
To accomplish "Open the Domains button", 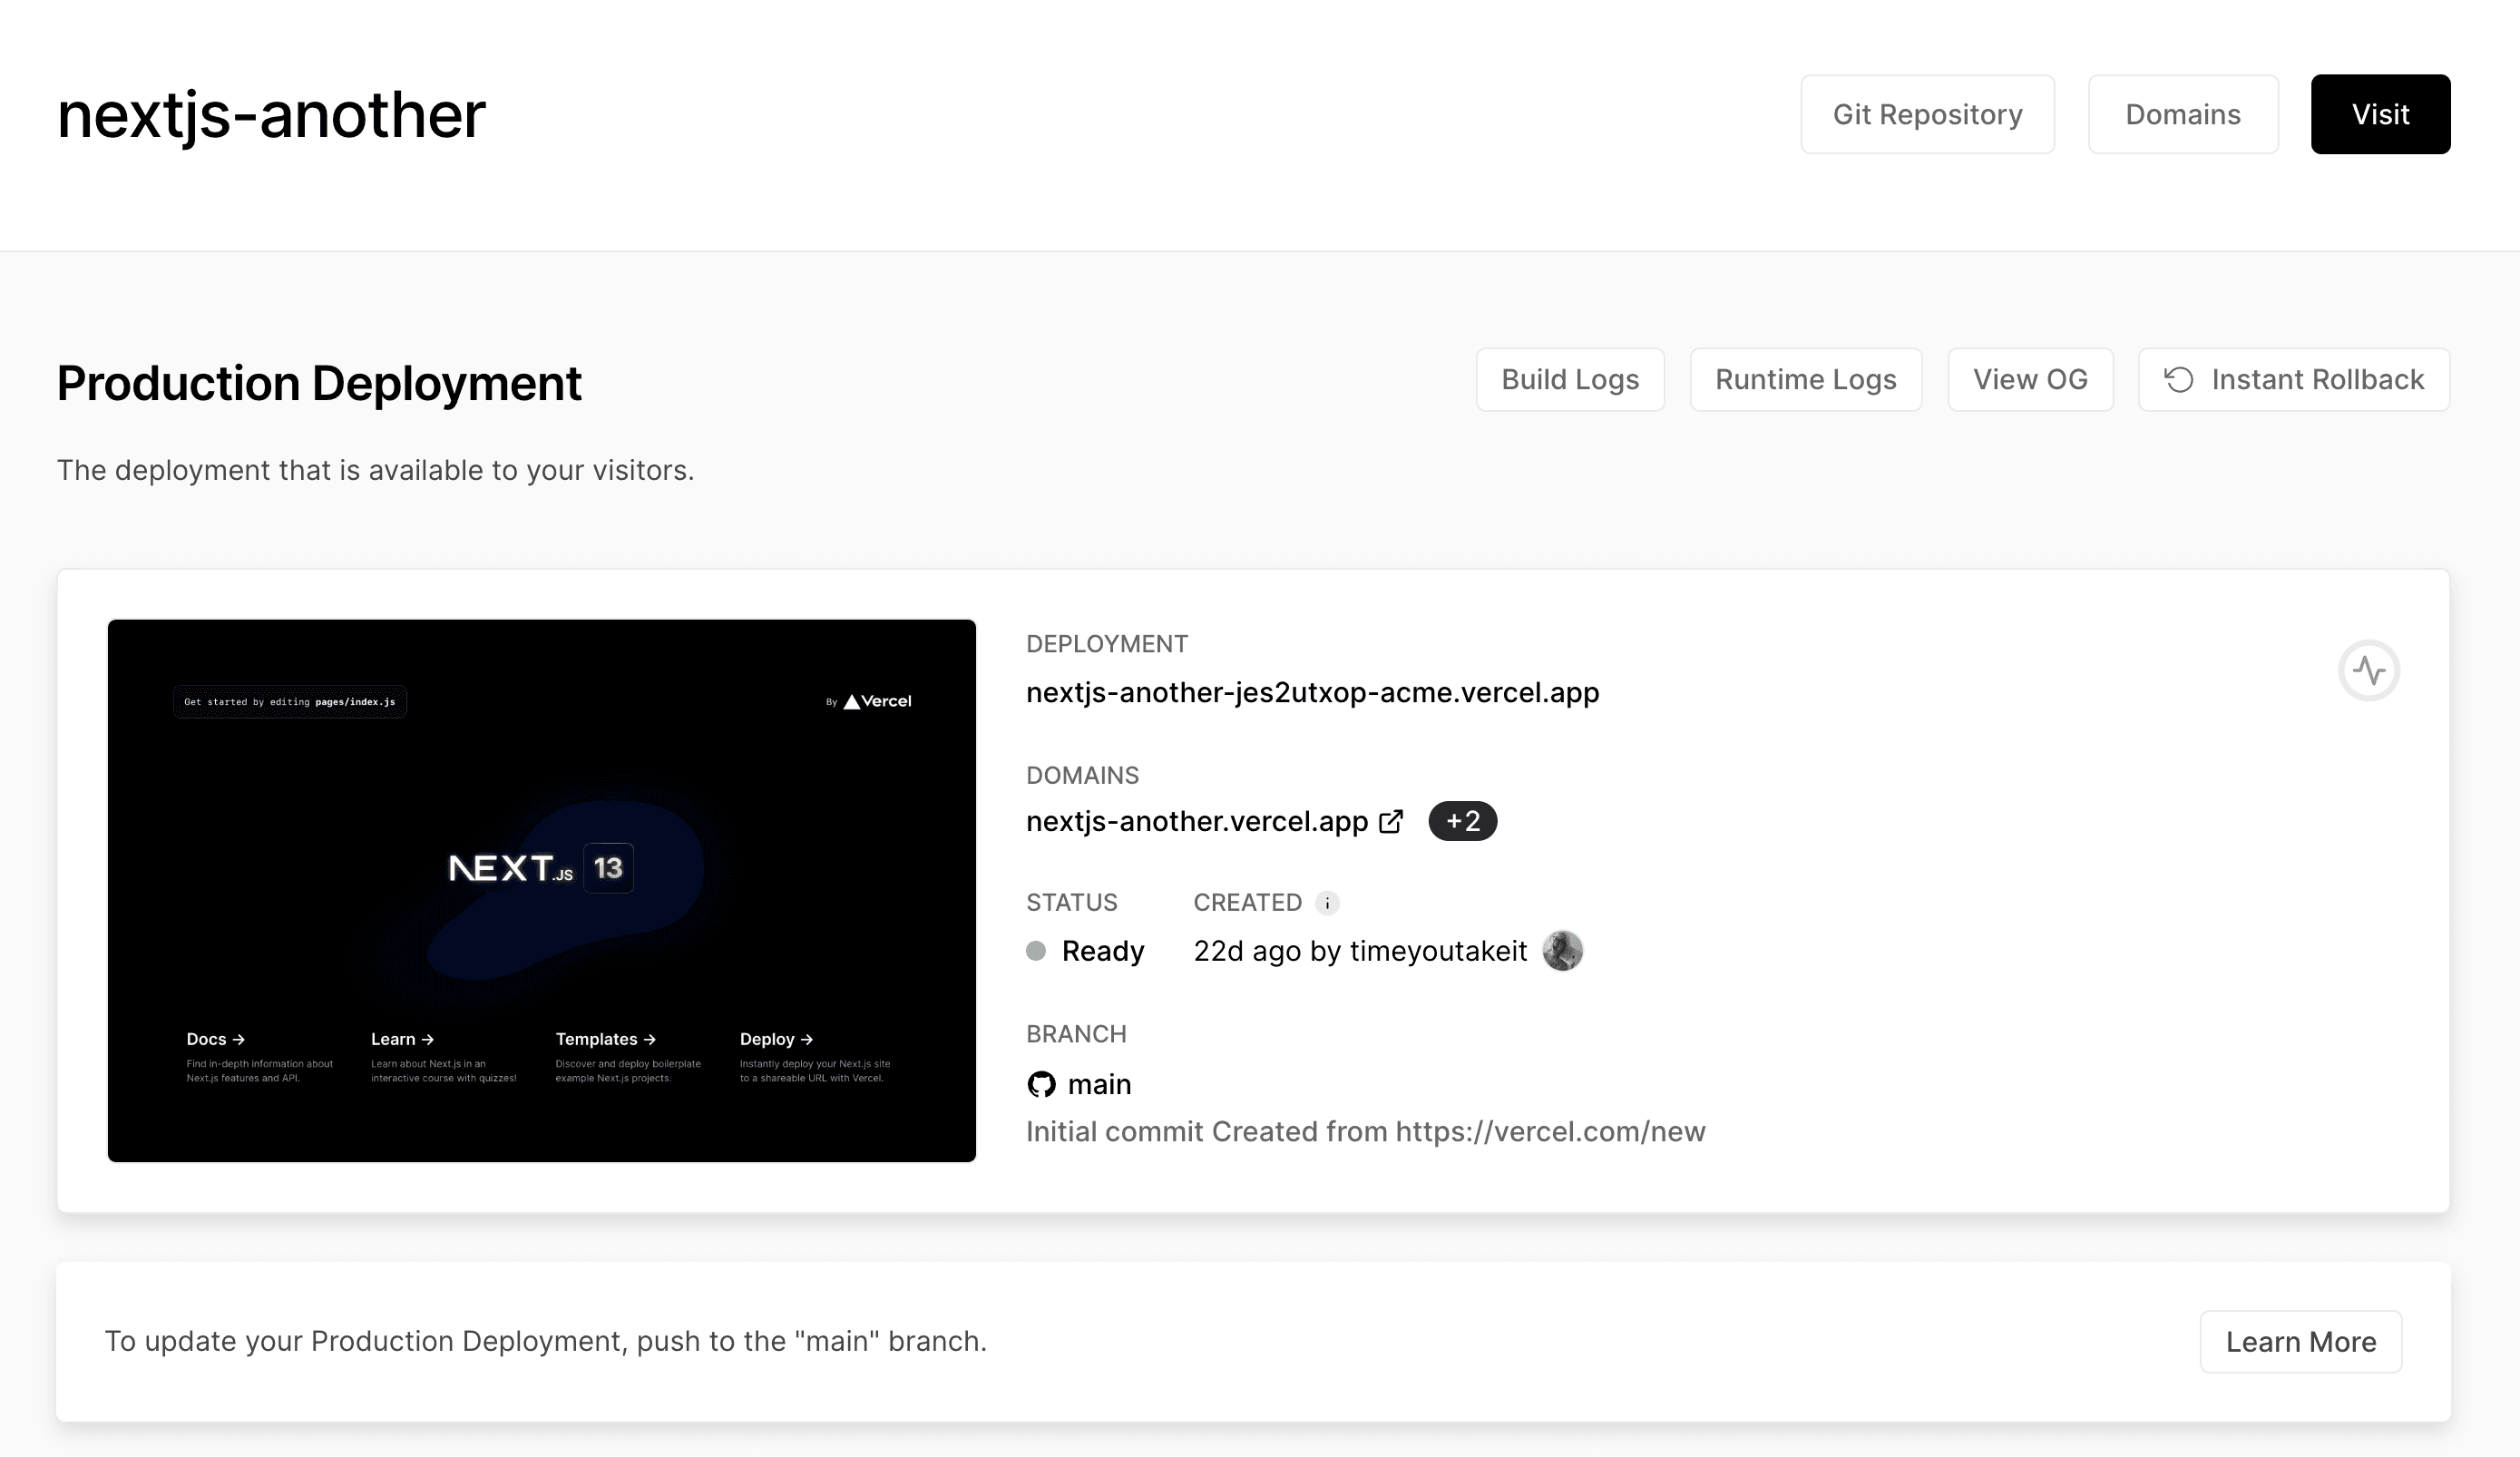I will click(2182, 114).
